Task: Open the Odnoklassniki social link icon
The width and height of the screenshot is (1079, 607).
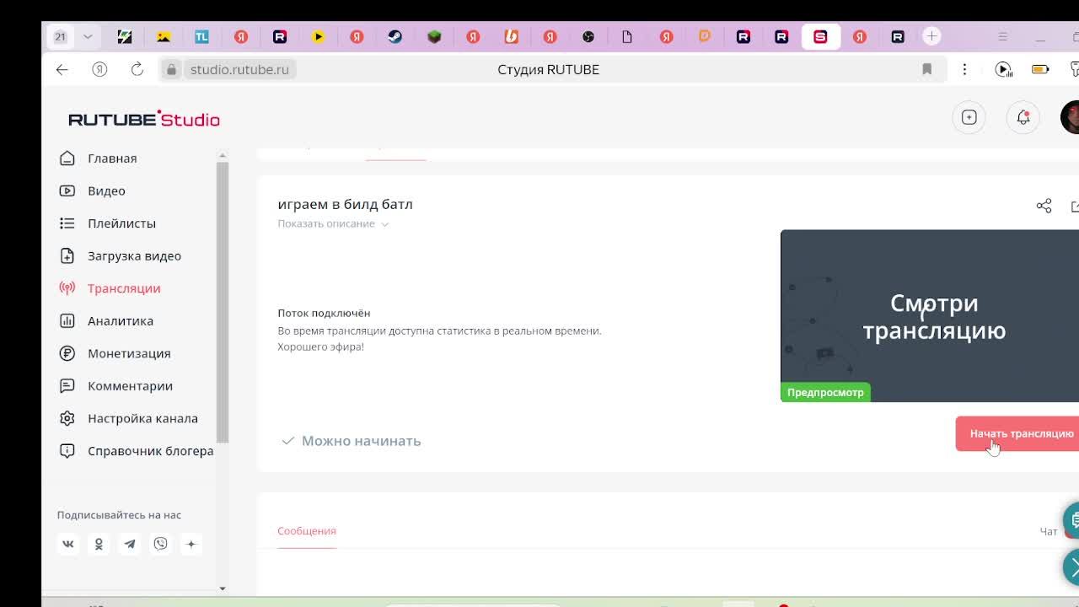Action: tap(99, 544)
